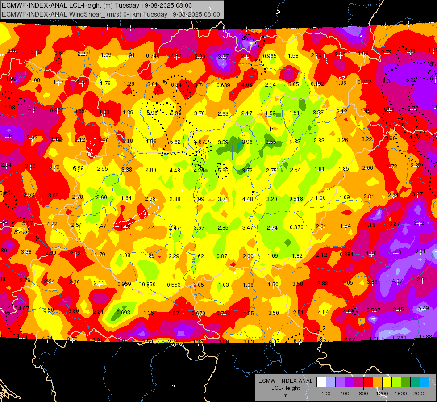Viewport: 437px width, 402px height.
Task: Click the wind shear value 0.746
Action: coord(153,55)
